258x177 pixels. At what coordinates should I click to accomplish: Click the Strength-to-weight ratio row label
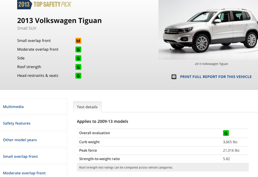99,159
